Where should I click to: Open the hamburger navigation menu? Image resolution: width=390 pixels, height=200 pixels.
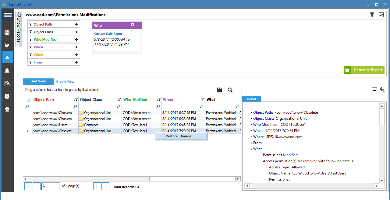tap(7, 15)
